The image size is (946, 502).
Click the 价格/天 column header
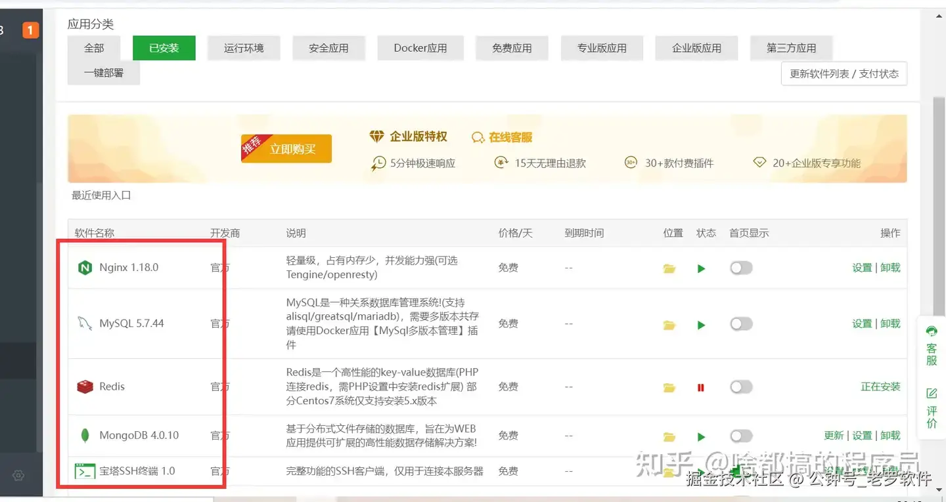(x=515, y=233)
